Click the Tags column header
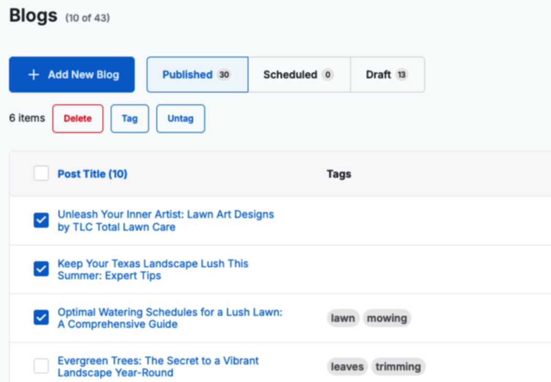The height and width of the screenshot is (382, 551). coord(339,174)
